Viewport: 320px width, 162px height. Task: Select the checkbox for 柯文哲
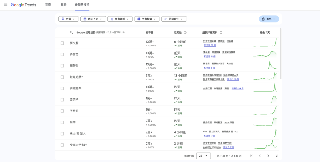click(62, 43)
